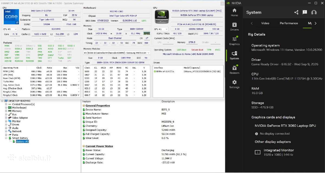Click the Current Power Status heading
Screen dimensions: 325x173
coord(99,146)
